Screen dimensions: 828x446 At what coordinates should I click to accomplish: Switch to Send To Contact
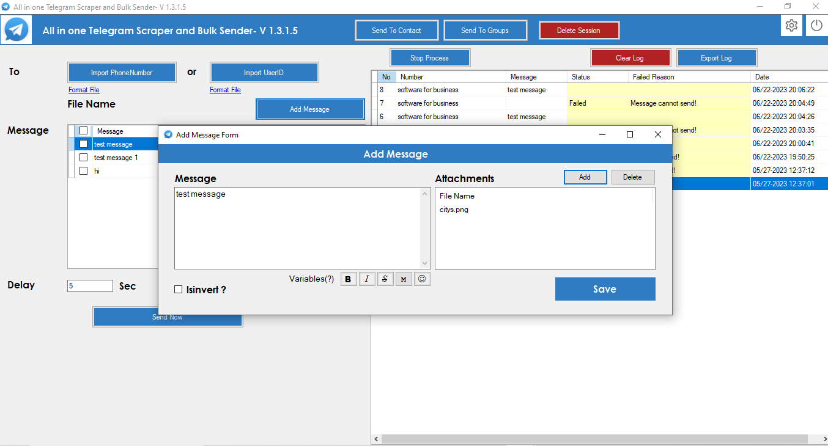[396, 29]
